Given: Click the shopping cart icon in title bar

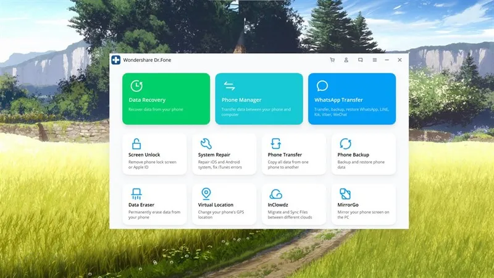Looking at the screenshot, I should coord(332,60).
